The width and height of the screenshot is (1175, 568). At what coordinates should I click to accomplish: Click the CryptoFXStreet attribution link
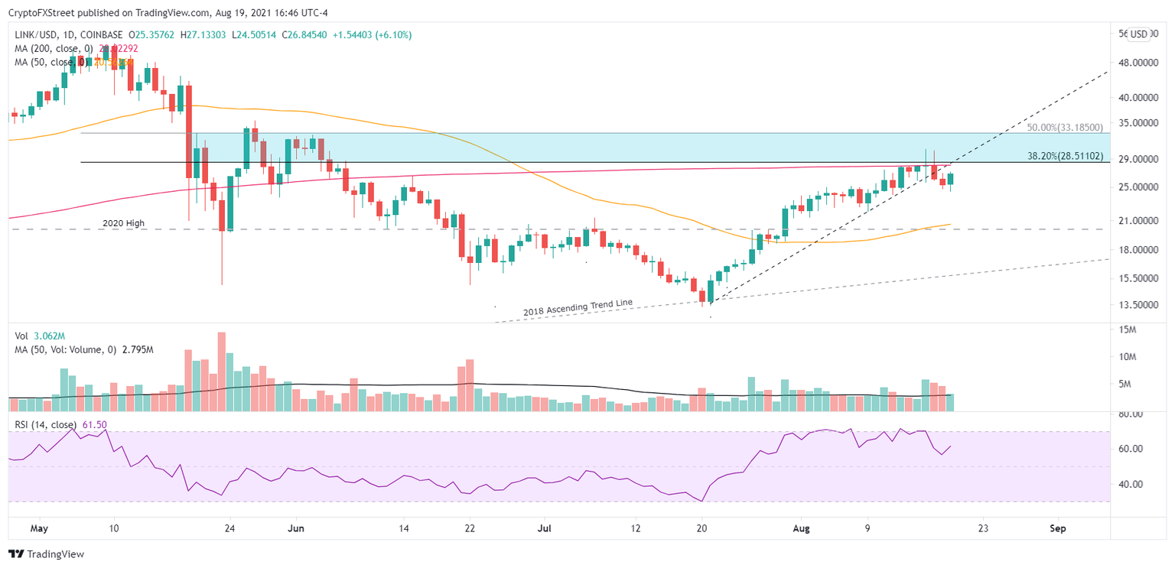[42, 13]
